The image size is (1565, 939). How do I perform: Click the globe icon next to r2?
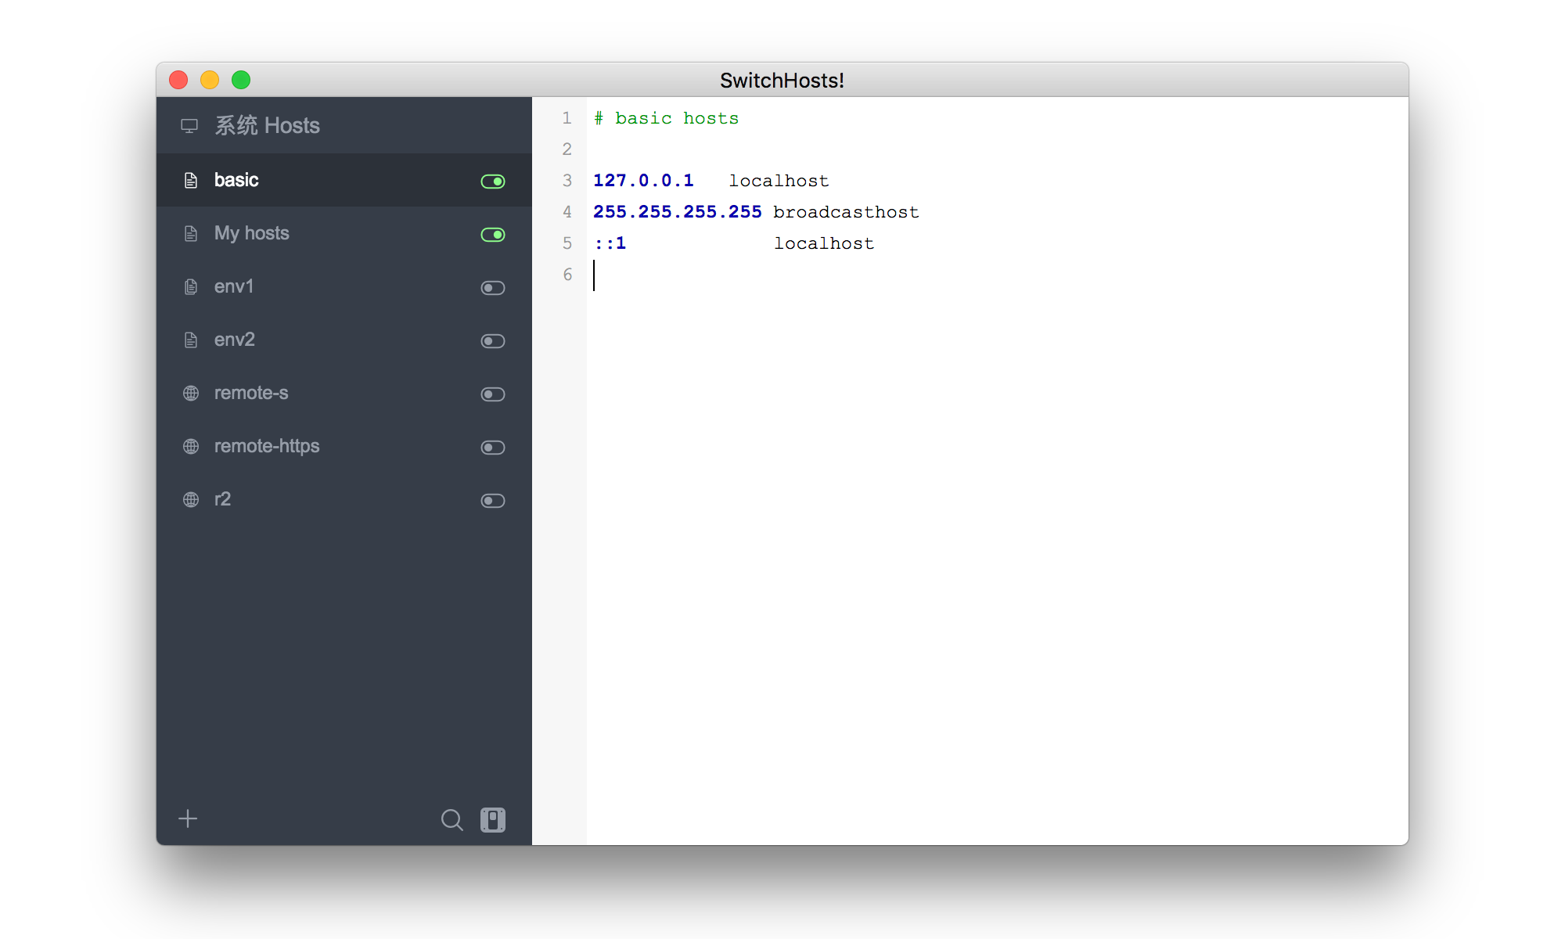(191, 500)
